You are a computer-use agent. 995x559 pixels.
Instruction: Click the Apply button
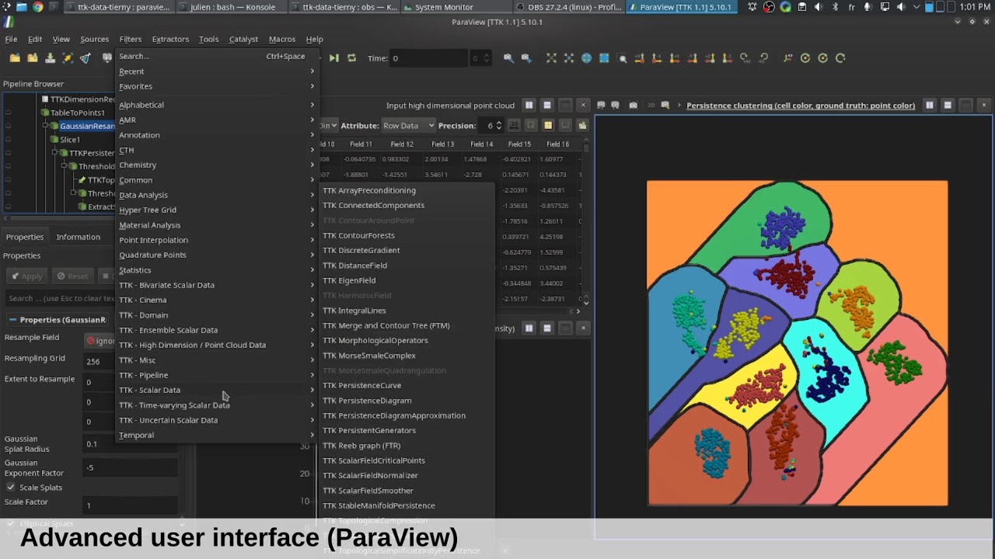[26, 276]
